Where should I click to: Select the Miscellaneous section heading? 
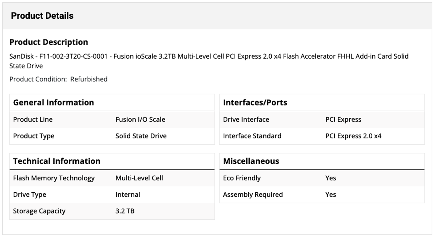pyautogui.click(x=251, y=161)
